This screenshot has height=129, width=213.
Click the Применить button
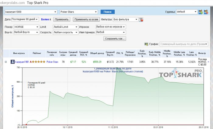tap(62, 20)
